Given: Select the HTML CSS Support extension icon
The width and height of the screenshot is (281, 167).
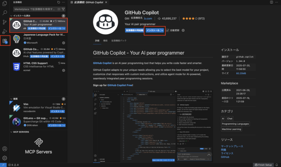Looking at the screenshot, I should click(x=17, y=67).
